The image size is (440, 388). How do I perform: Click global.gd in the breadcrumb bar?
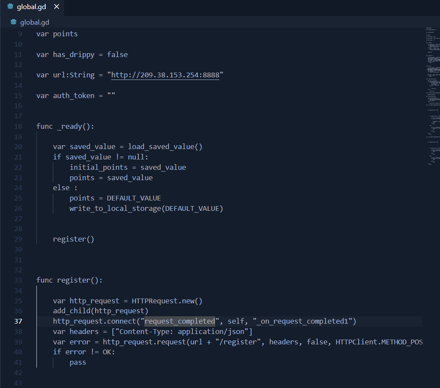(x=35, y=22)
